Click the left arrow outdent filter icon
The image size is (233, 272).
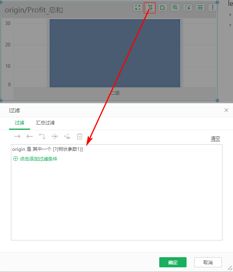point(30,136)
